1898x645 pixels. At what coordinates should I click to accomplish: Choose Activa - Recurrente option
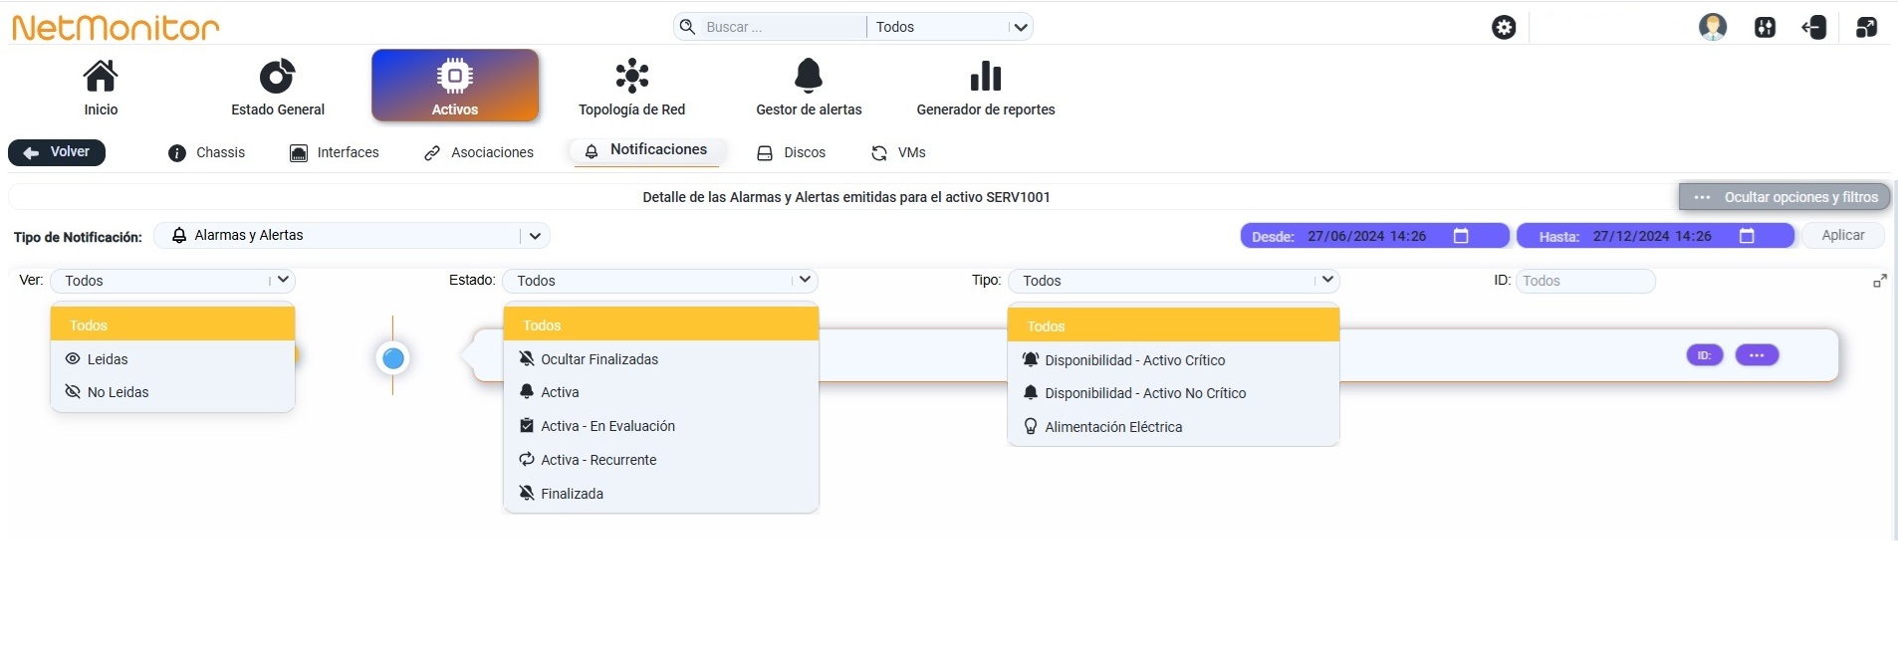click(660, 460)
